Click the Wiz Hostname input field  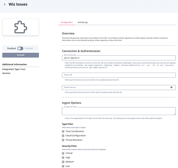[x=119, y=58]
